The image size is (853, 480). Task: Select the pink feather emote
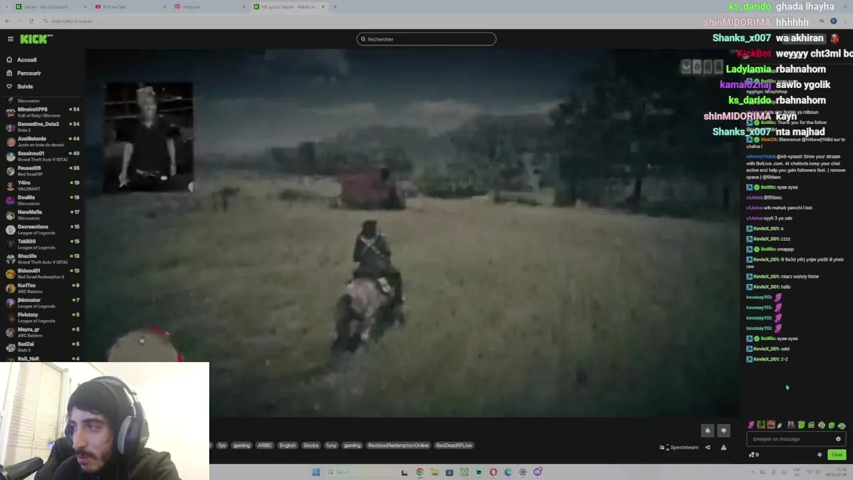(x=751, y=425)
